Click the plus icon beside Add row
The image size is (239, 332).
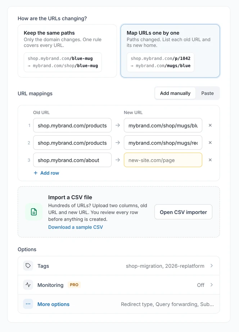(x=36, y=173)
